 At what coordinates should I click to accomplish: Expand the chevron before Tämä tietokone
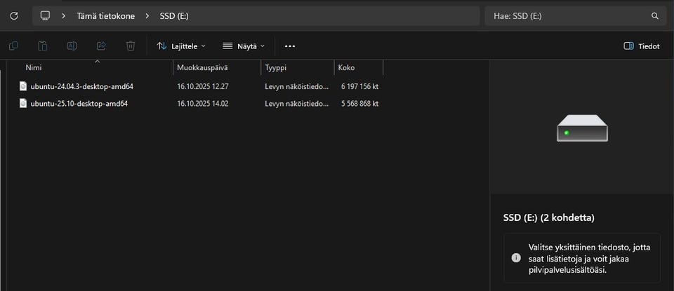click(x=64, y=15)
